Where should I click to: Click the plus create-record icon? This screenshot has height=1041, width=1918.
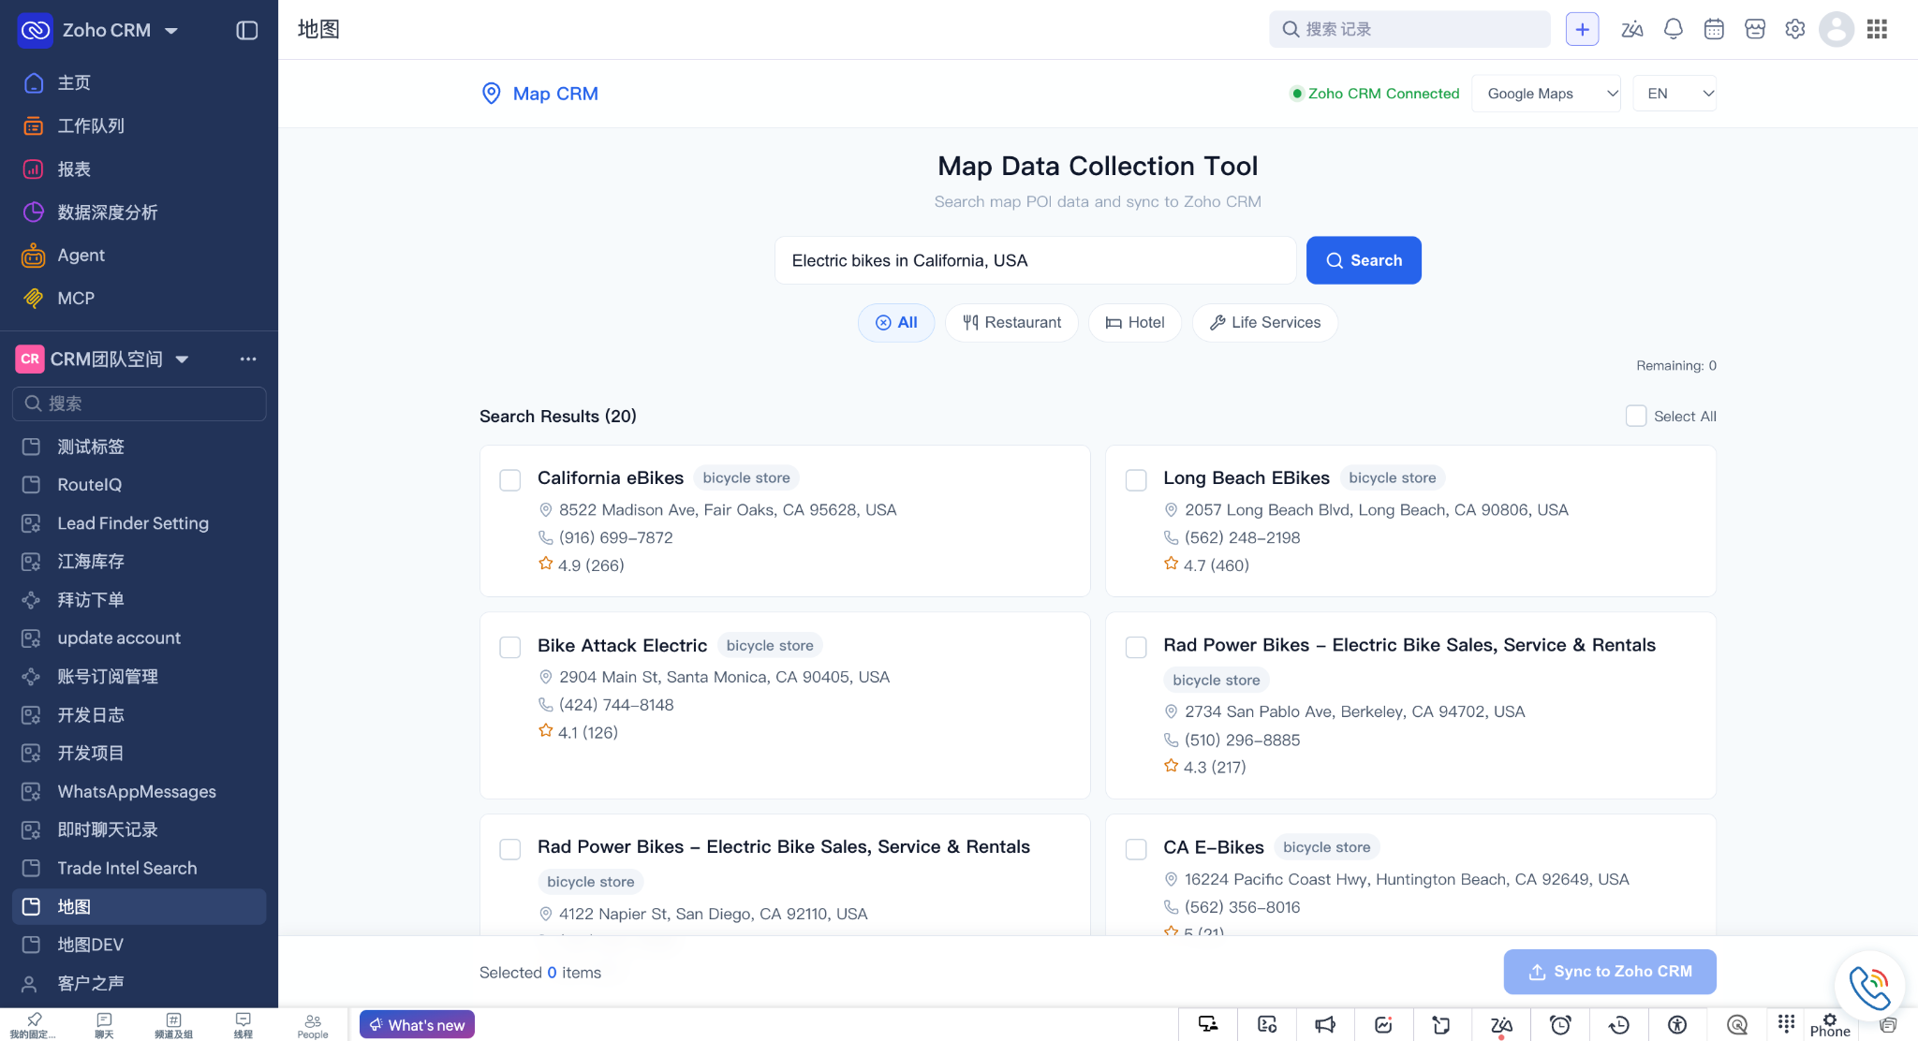pos(1582,29)
